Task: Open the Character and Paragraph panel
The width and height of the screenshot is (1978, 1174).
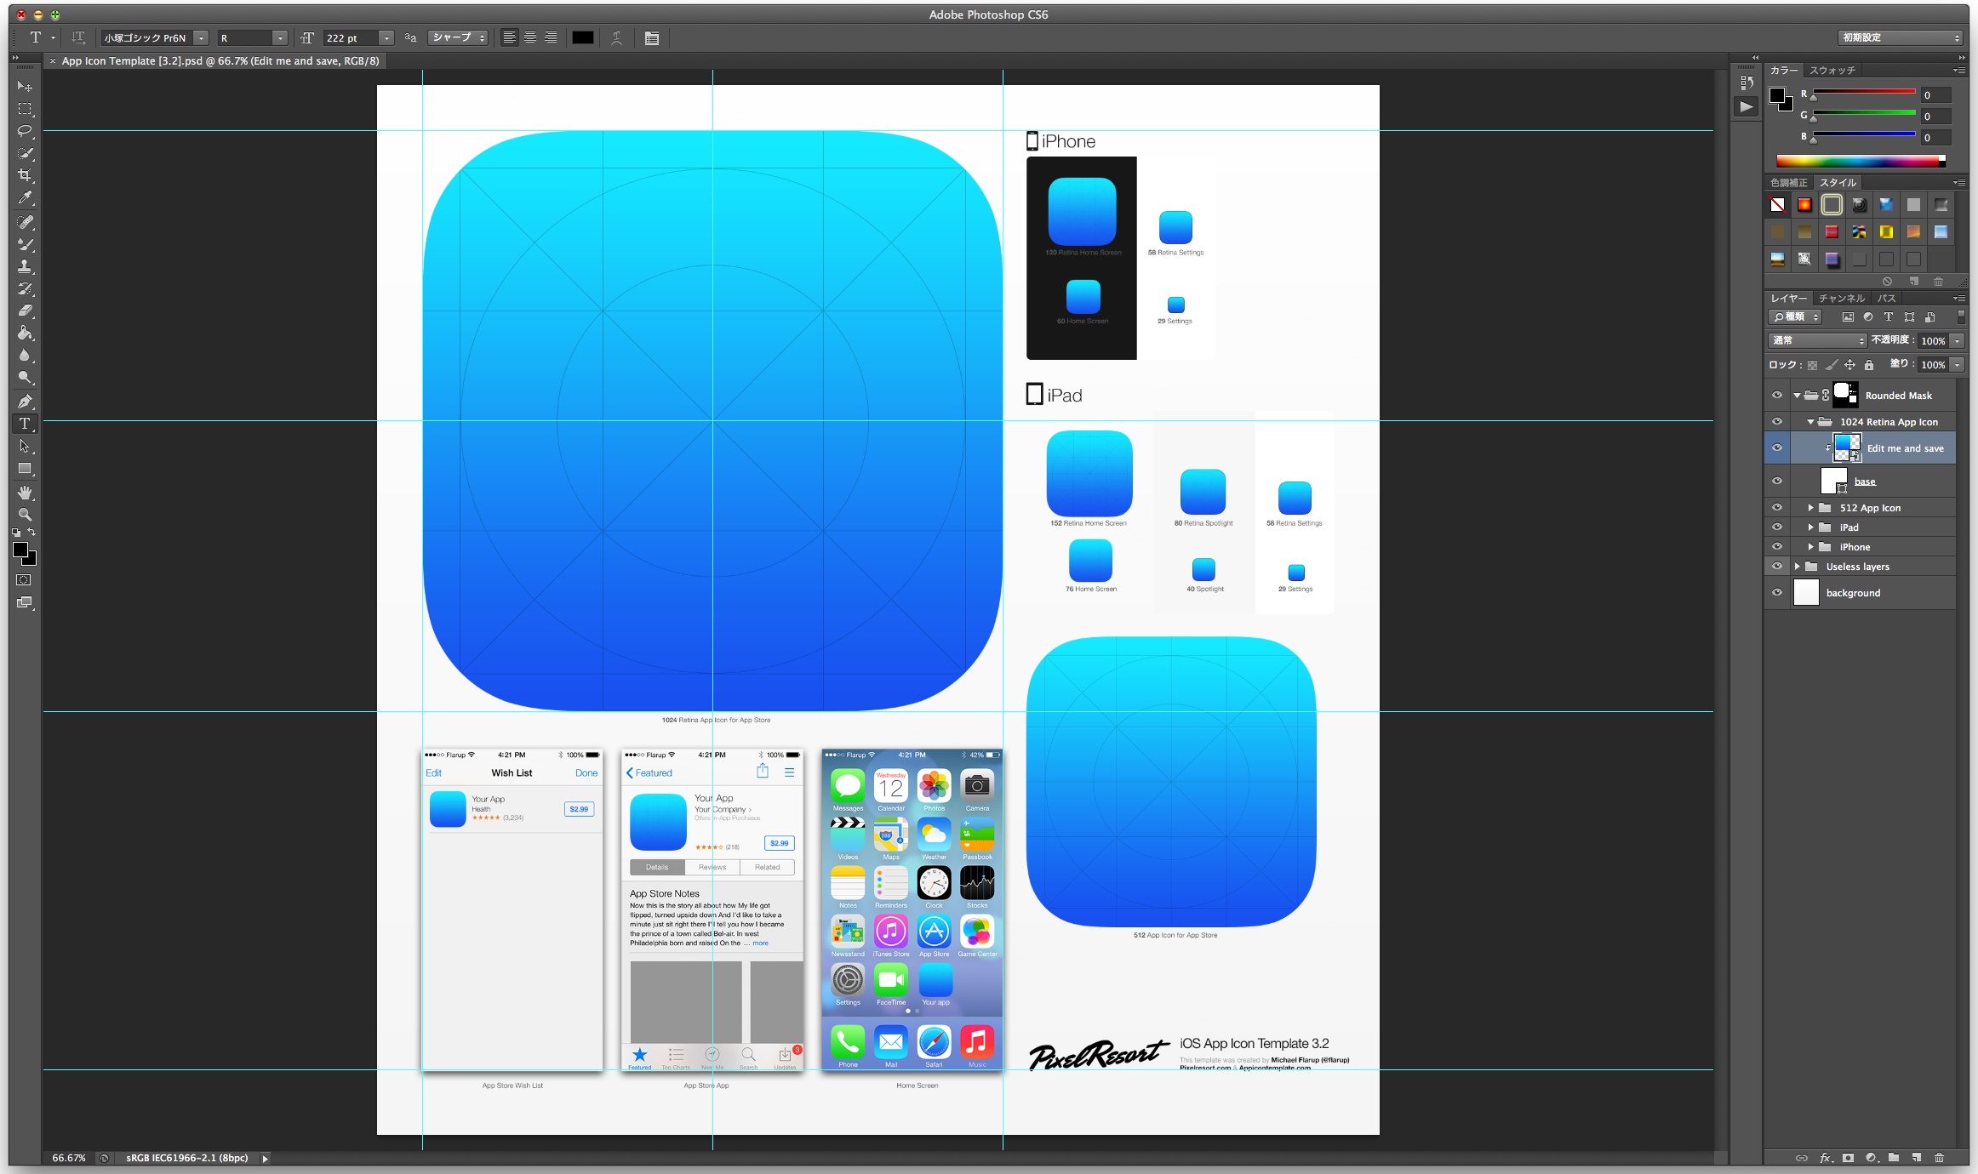Action: point(652,37)
